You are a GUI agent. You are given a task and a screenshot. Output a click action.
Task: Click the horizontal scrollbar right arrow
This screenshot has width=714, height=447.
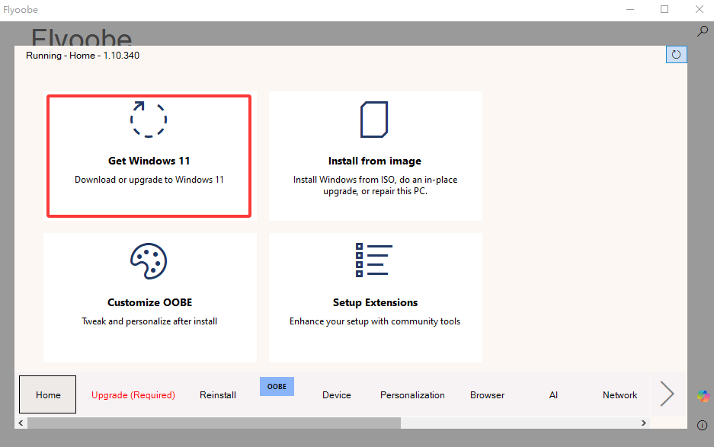644,423
